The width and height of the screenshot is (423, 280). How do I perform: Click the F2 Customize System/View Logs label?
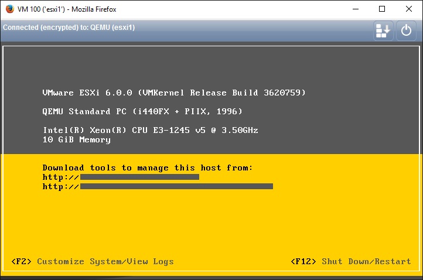pyautogui.click(x=92, y=261)
